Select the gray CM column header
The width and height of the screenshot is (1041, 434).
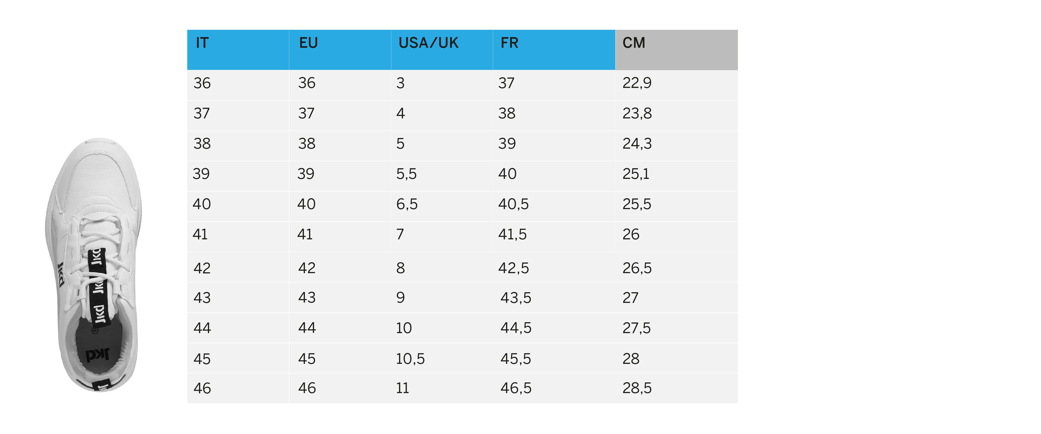pos(634,43)
